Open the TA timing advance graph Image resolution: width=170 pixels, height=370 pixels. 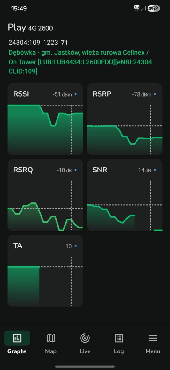[x=45, y=271]
